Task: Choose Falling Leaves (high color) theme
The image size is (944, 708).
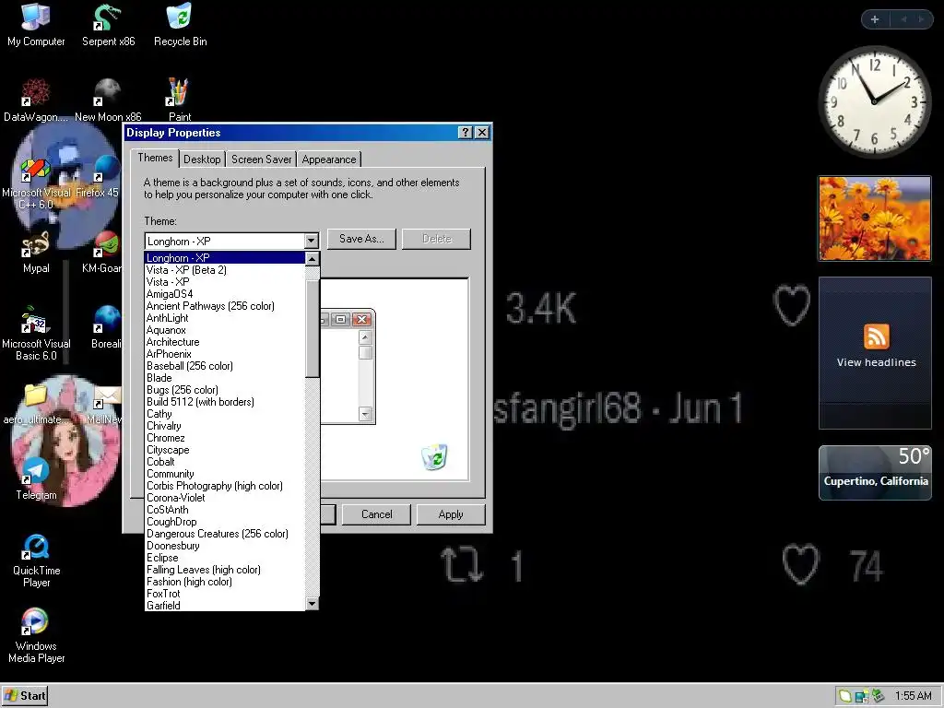Action: (x=225, y=570)
